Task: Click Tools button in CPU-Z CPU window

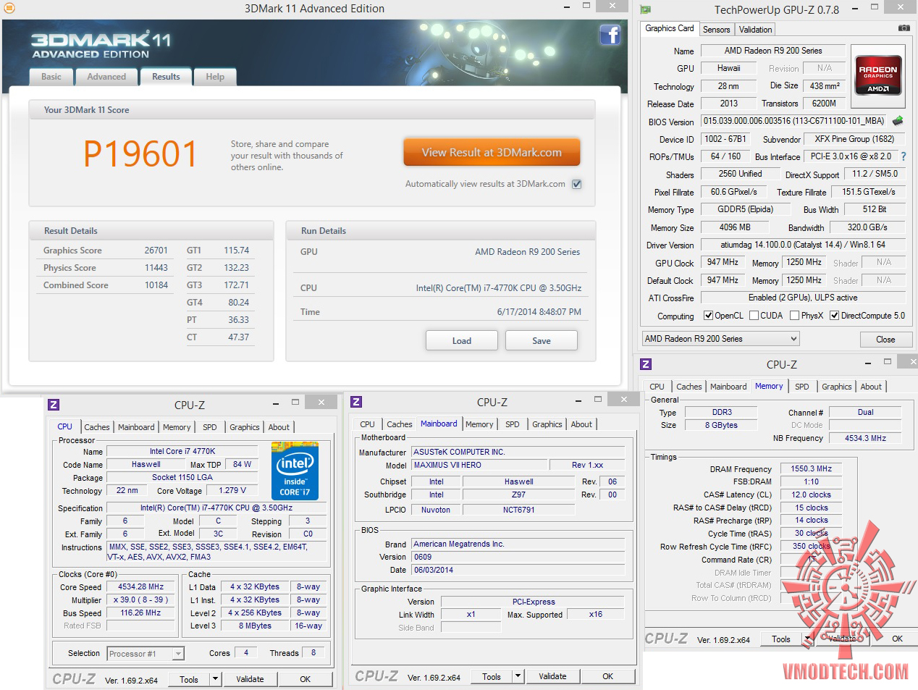Action: (189, 679)
